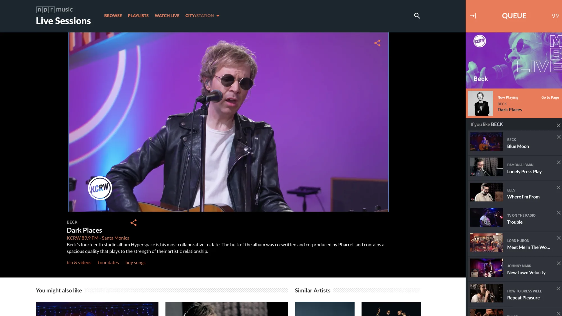Click the Dark Places now playing title
The height and width of the screenshot is (316, 562).
(510, 110)
